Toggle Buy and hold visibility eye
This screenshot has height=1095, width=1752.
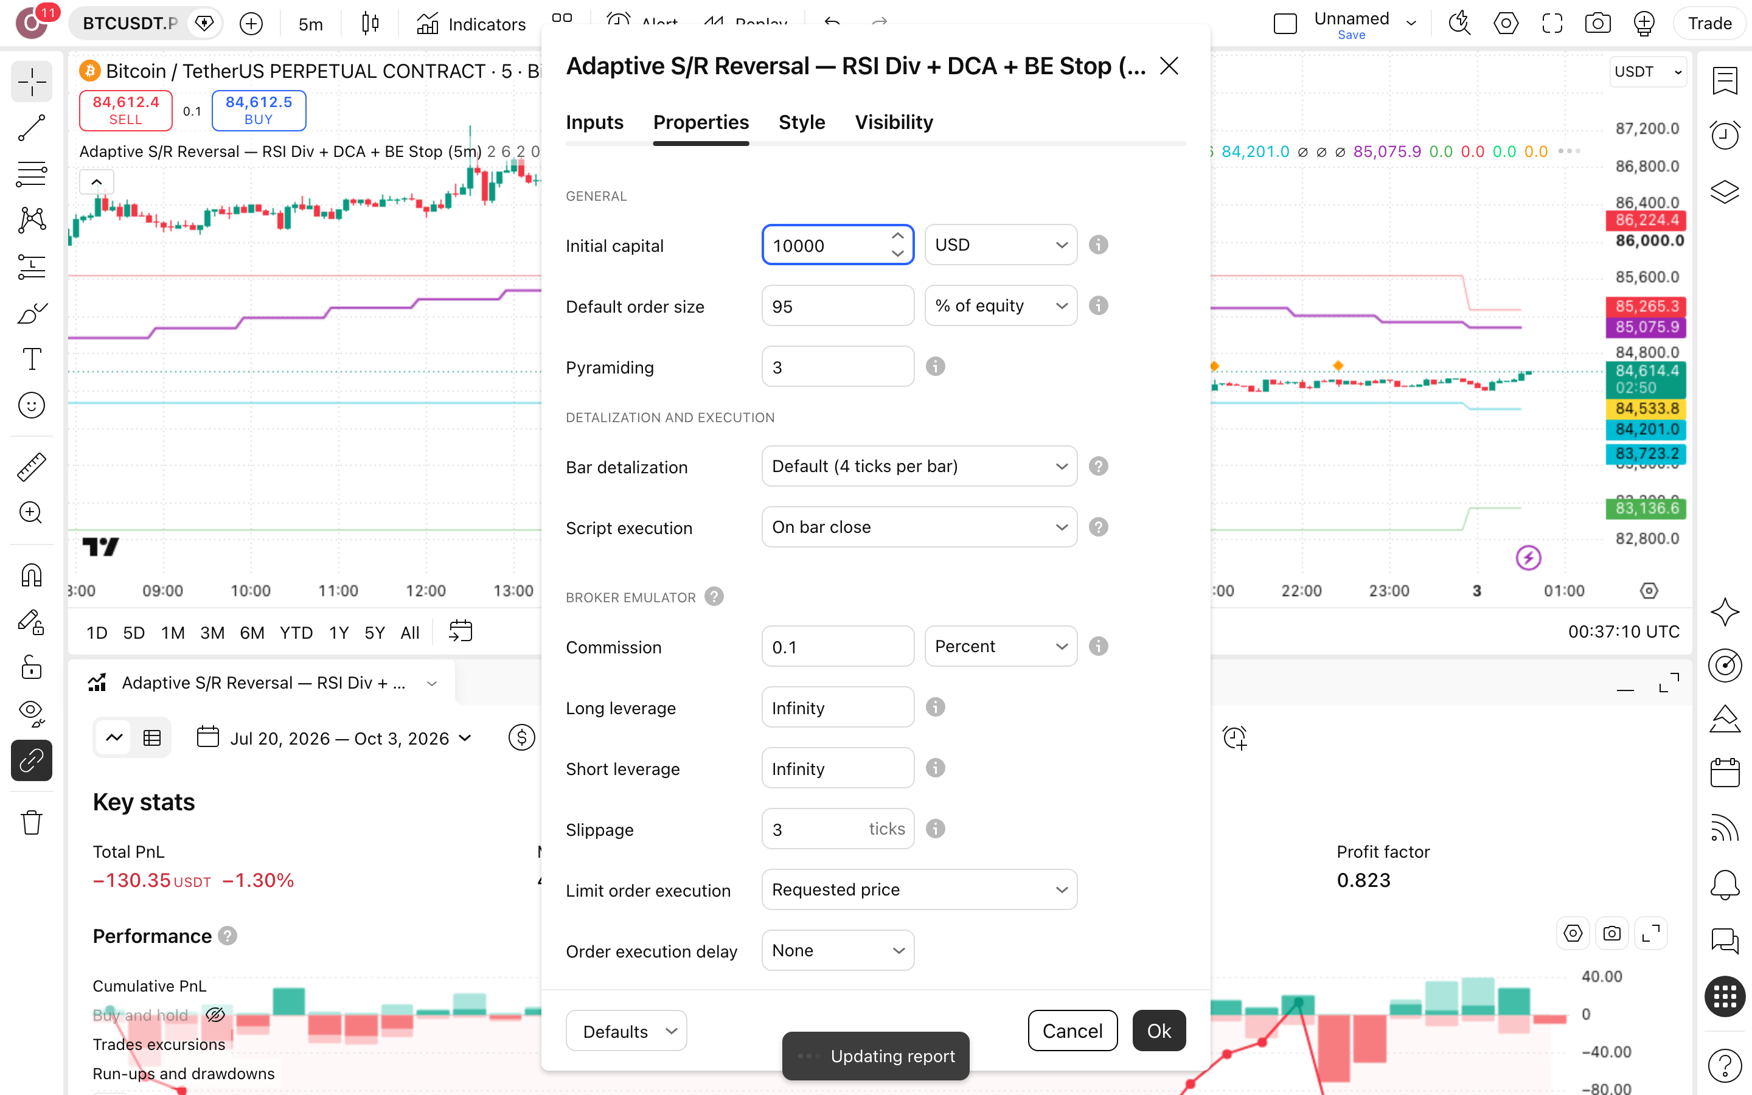(x=215, y=1015)
